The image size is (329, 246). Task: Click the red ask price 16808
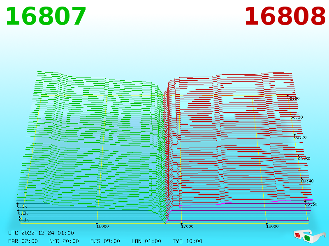tap(285, 16)
